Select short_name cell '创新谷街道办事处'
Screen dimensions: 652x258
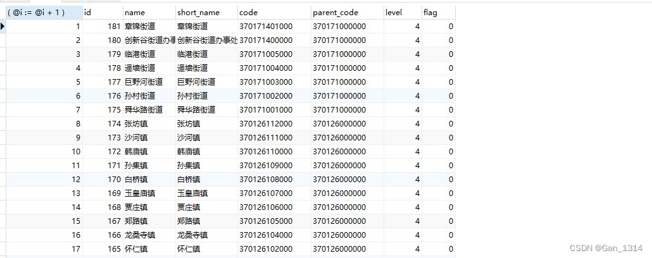pyautogui.click(x=206, y=40)
